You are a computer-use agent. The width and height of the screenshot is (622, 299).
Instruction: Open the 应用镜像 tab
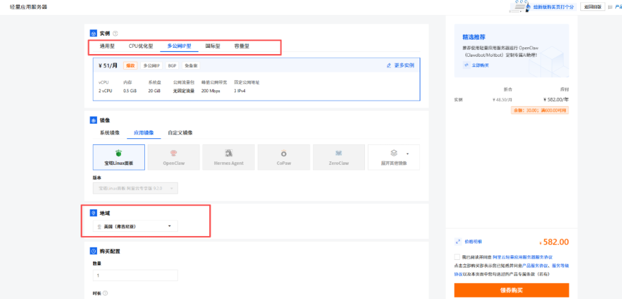click(144, 133)
